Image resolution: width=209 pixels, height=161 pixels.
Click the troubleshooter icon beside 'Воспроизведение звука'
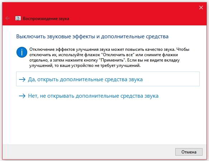tap(18, 18)
